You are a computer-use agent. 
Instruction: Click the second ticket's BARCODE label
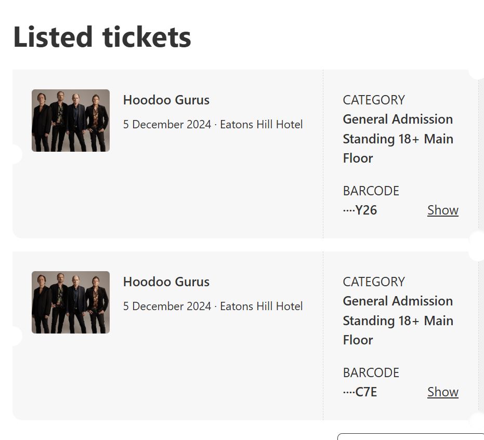(x=371, y=372)
